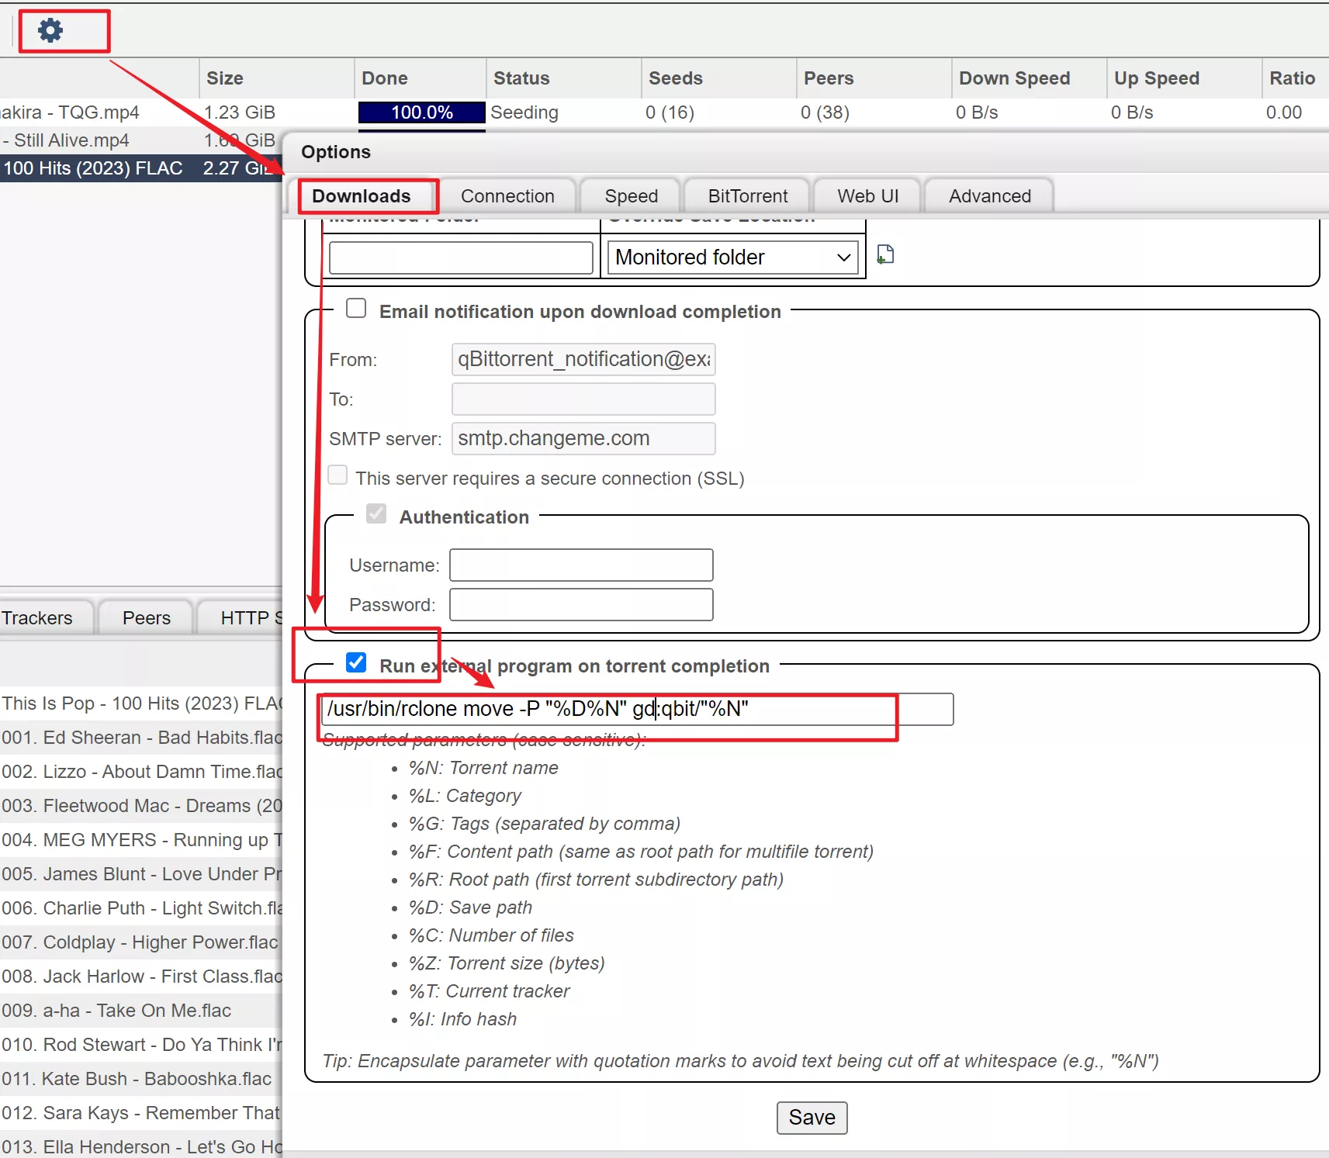Screen dimensions: 1329x1158
Task: Toggle the SSL secure connection checkbox
Action: coord(337,475)
